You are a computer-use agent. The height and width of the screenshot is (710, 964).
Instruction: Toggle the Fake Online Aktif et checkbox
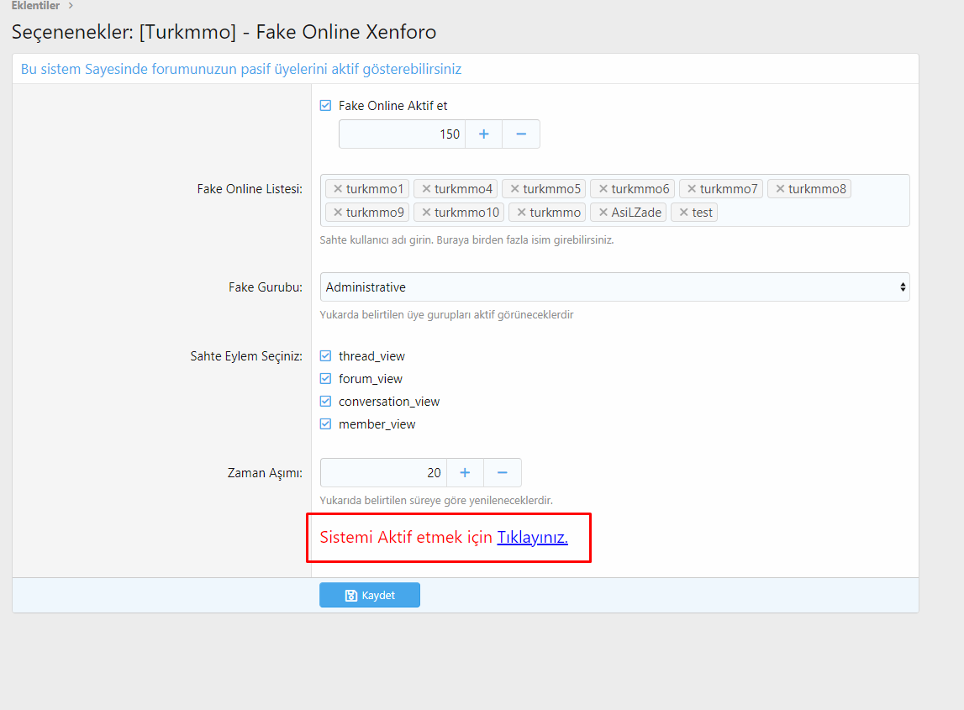326,106
